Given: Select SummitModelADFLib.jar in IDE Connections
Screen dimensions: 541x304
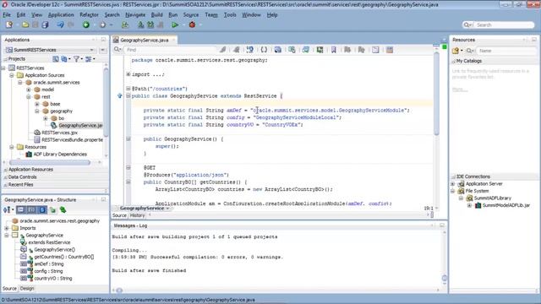Looking at the screenshot, I should pos(505,205).
